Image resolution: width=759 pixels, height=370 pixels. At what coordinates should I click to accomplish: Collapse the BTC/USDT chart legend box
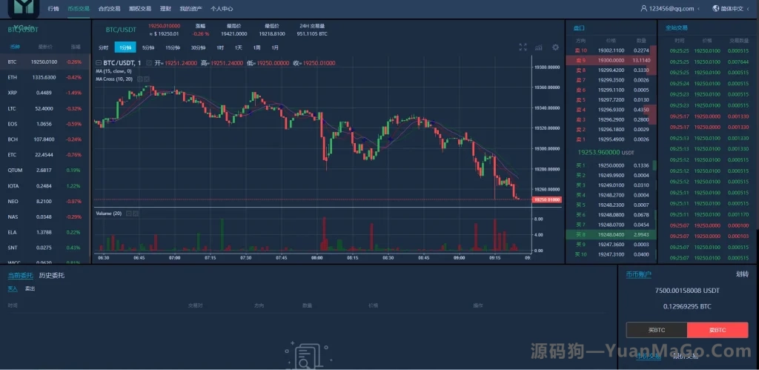coord(99,63)
